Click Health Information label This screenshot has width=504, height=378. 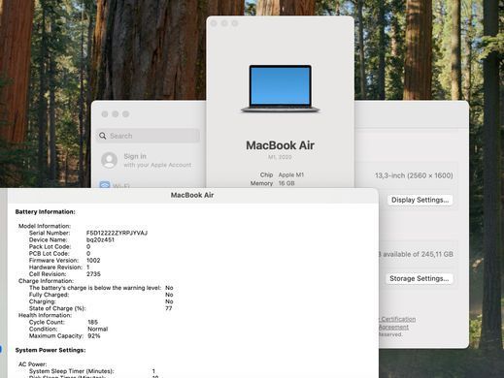[46, 315]
